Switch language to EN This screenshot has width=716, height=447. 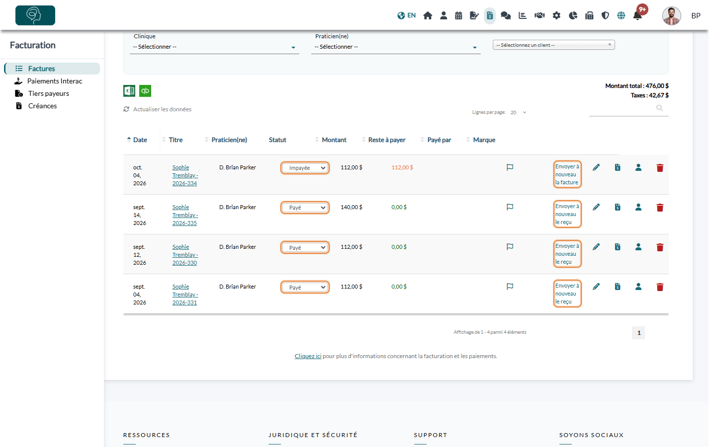pos(407,15)
